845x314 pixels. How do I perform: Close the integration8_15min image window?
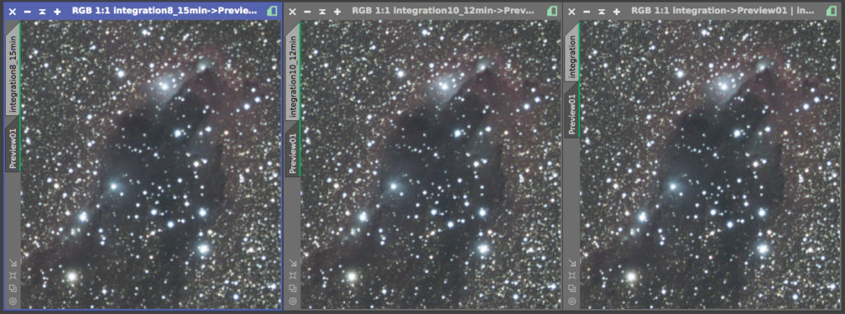(x=13, y=12)
